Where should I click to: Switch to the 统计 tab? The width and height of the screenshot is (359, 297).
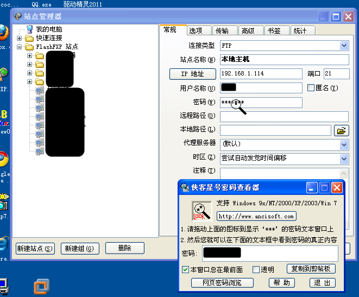(303, 30)
